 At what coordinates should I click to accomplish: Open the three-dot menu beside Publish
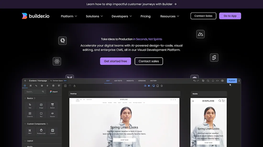pos(239,81)
